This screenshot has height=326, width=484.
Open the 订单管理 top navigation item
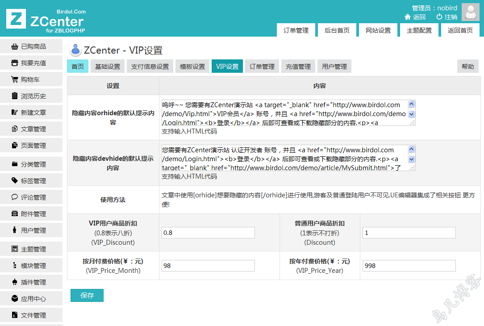tap(296, 30)
